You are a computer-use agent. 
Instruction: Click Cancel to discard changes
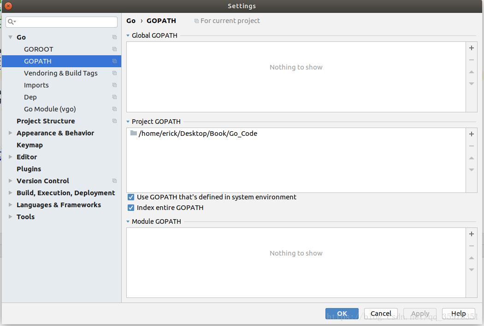point(381,314)
